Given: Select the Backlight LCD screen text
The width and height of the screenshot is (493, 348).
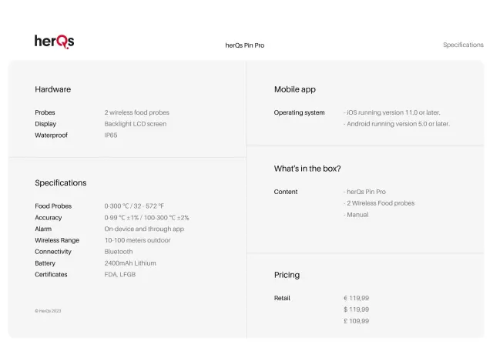Looking at the screenshot, I should point(136,124).
